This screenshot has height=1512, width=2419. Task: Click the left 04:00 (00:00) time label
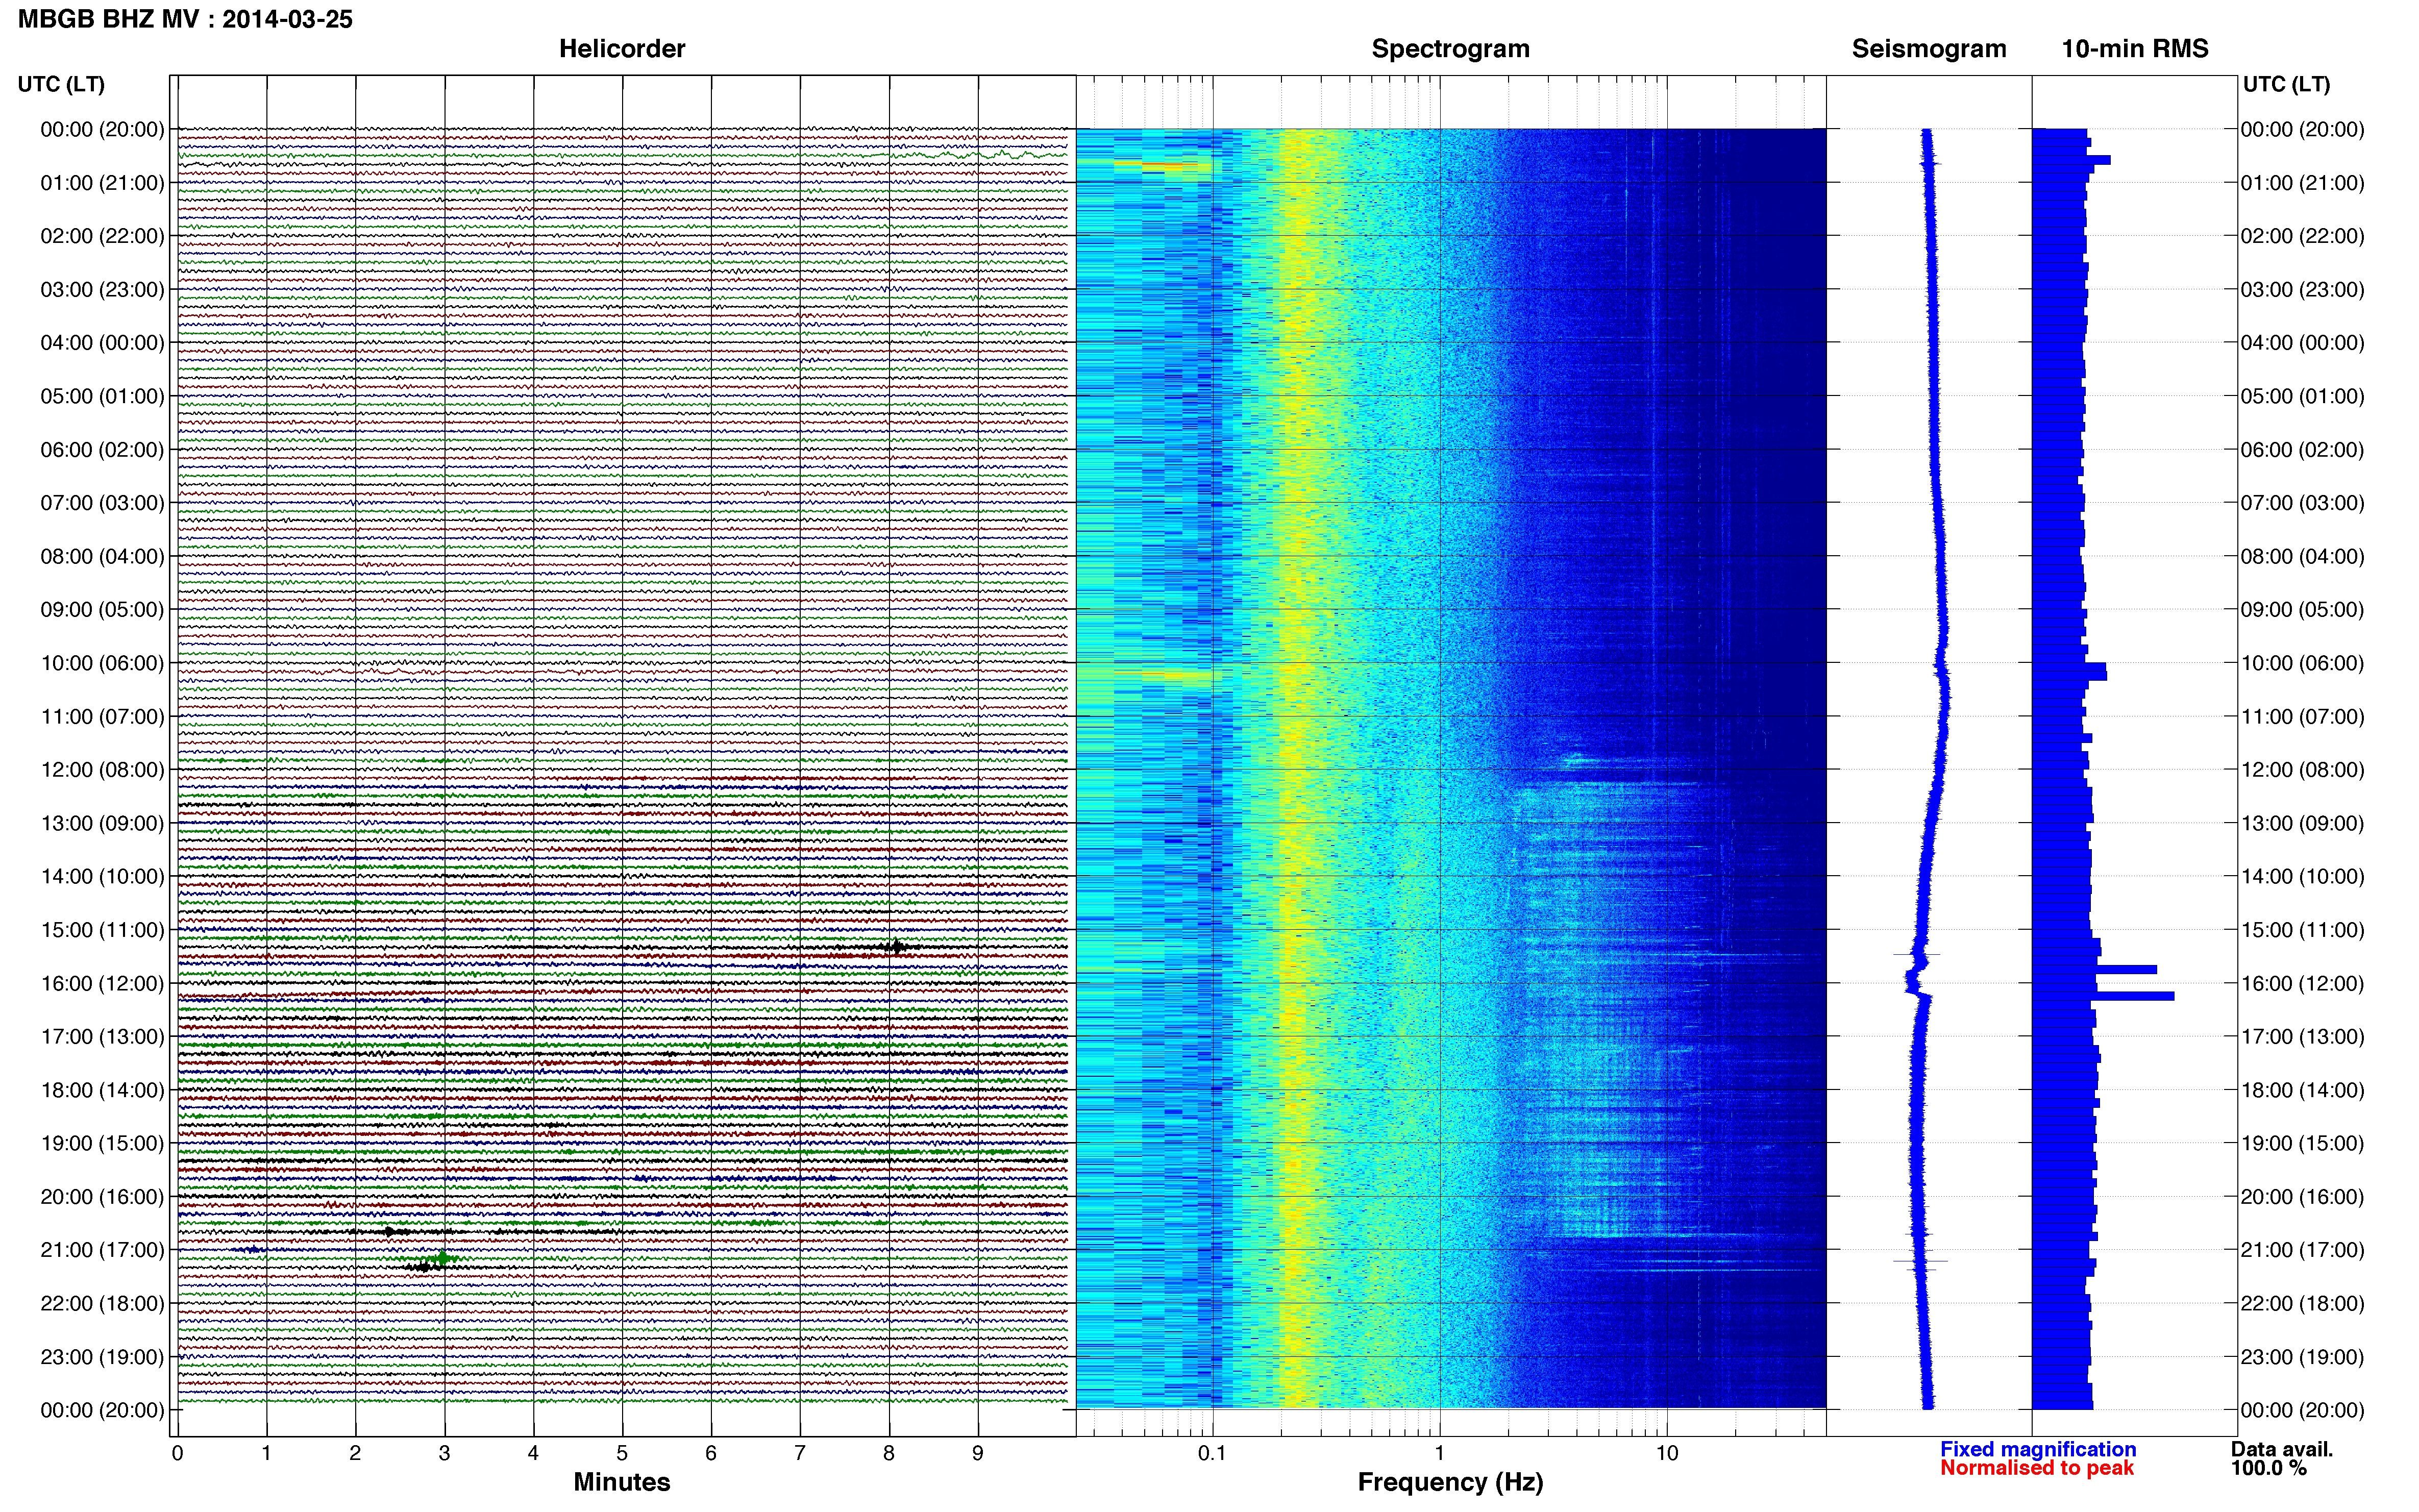point(102,343)
